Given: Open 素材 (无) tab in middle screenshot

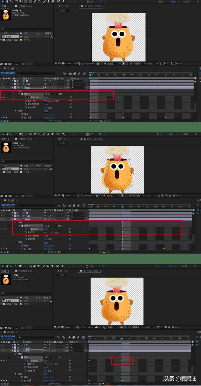Looking at the screenshot, I should (x=63, y=139).
